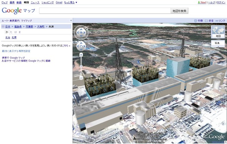Click the Google マップ logo
The image size is (227, 144).
pyautogui.click(x=19, y=11)
